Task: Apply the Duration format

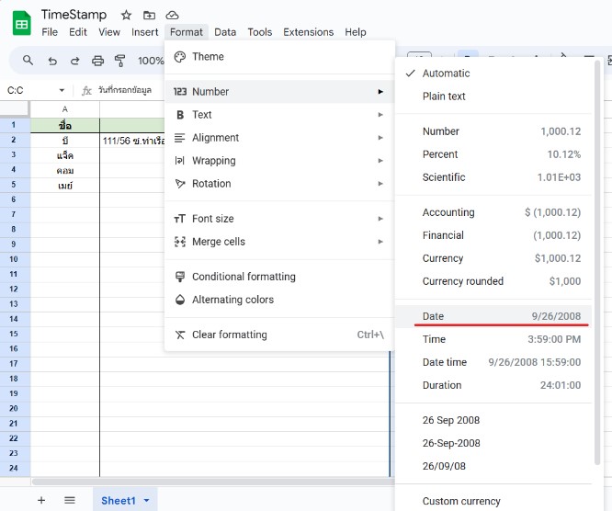Action: pyautogui.click(x=493, y=386)
